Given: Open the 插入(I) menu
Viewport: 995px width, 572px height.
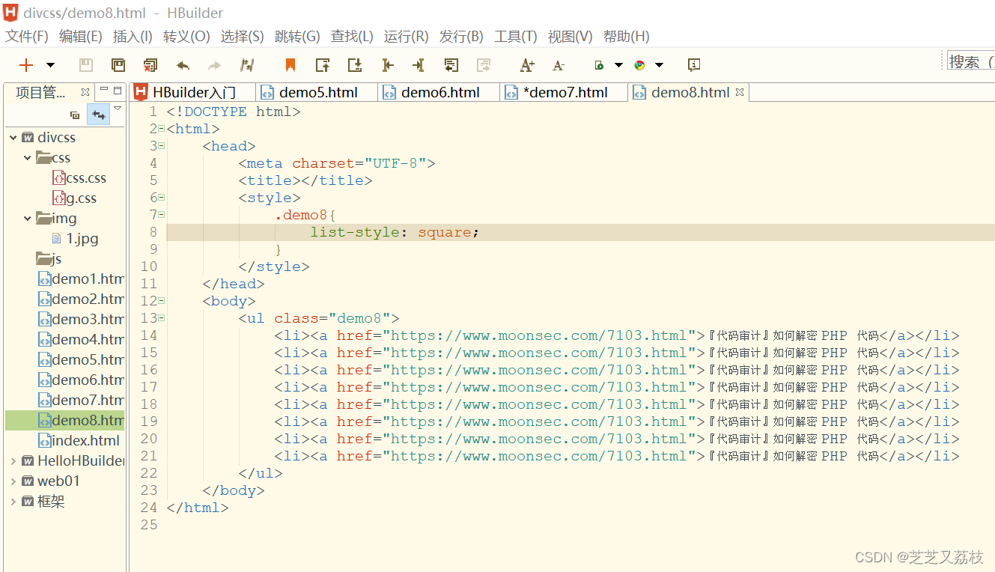Looking at the screenshot, I should click(133, 36).
